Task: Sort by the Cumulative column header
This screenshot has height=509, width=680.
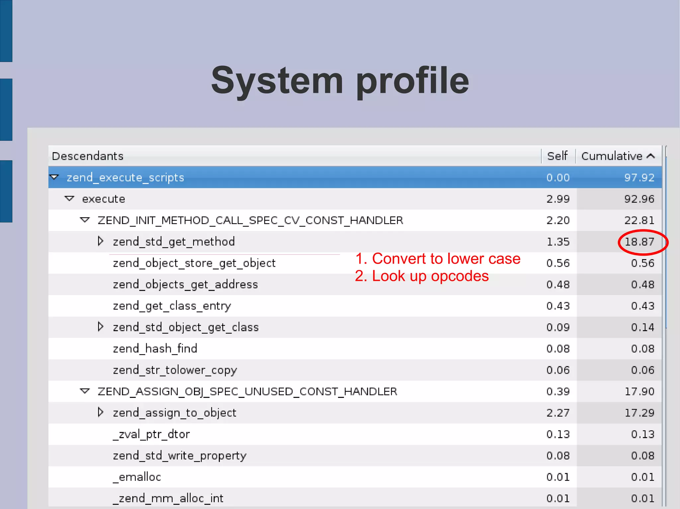Action: click(612, 156)
